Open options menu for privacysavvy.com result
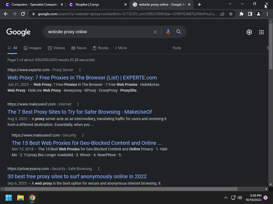Image resolution: width=273 pixels, height=204 pixels. click(x=99, y=169)
